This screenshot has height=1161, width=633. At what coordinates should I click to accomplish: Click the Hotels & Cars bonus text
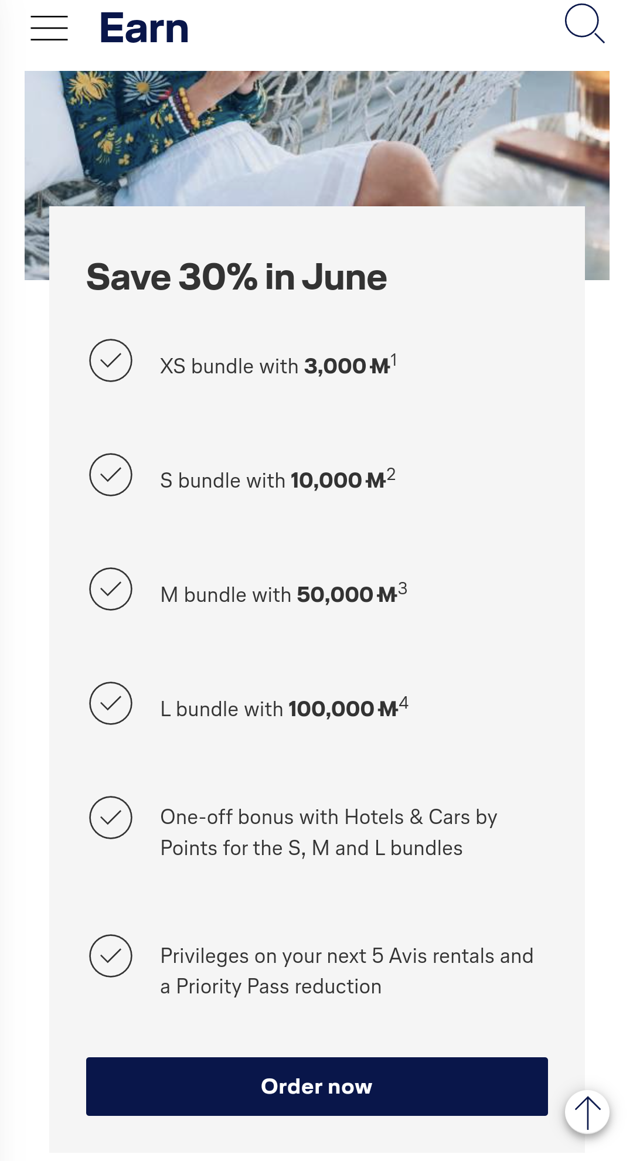click(x=328, y=832)
